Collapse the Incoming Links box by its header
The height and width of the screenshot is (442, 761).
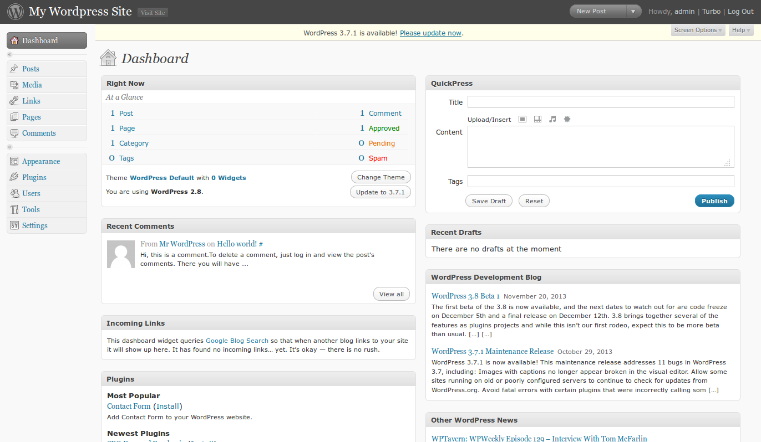pyautogui.click(x=258, y=323)
